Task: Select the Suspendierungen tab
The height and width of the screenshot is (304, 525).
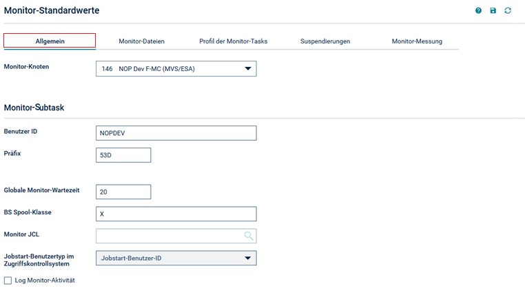Action: pos(325,41)
